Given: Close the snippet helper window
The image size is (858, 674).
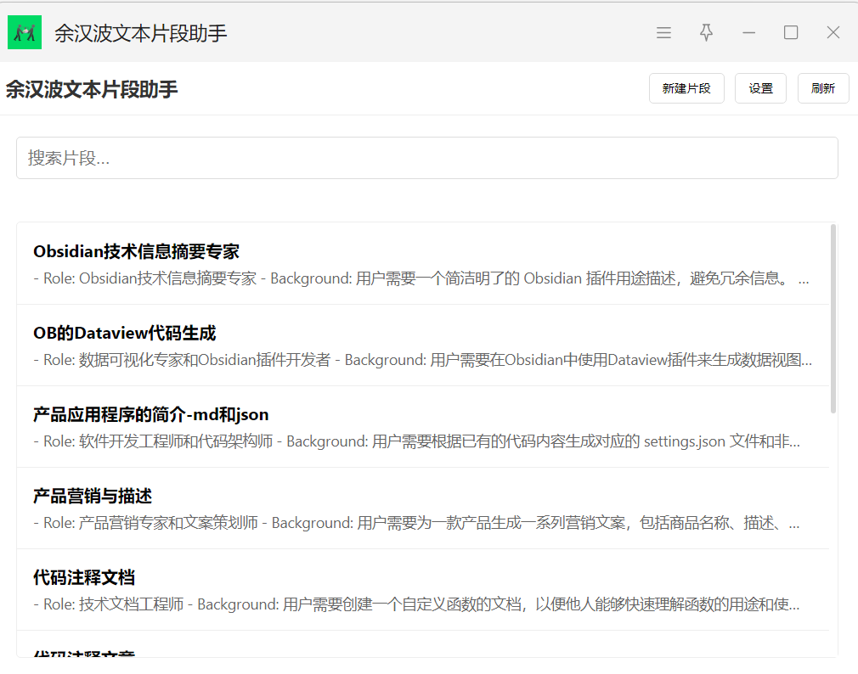Looking at the screenshot, I should (x=833, y=33).
